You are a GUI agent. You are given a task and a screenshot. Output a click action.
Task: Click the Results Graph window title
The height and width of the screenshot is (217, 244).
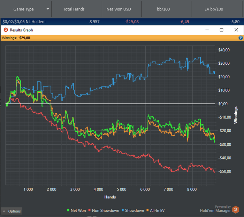[22, 30]
